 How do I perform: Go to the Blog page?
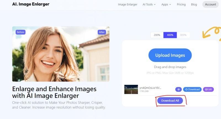click(194, 4)
